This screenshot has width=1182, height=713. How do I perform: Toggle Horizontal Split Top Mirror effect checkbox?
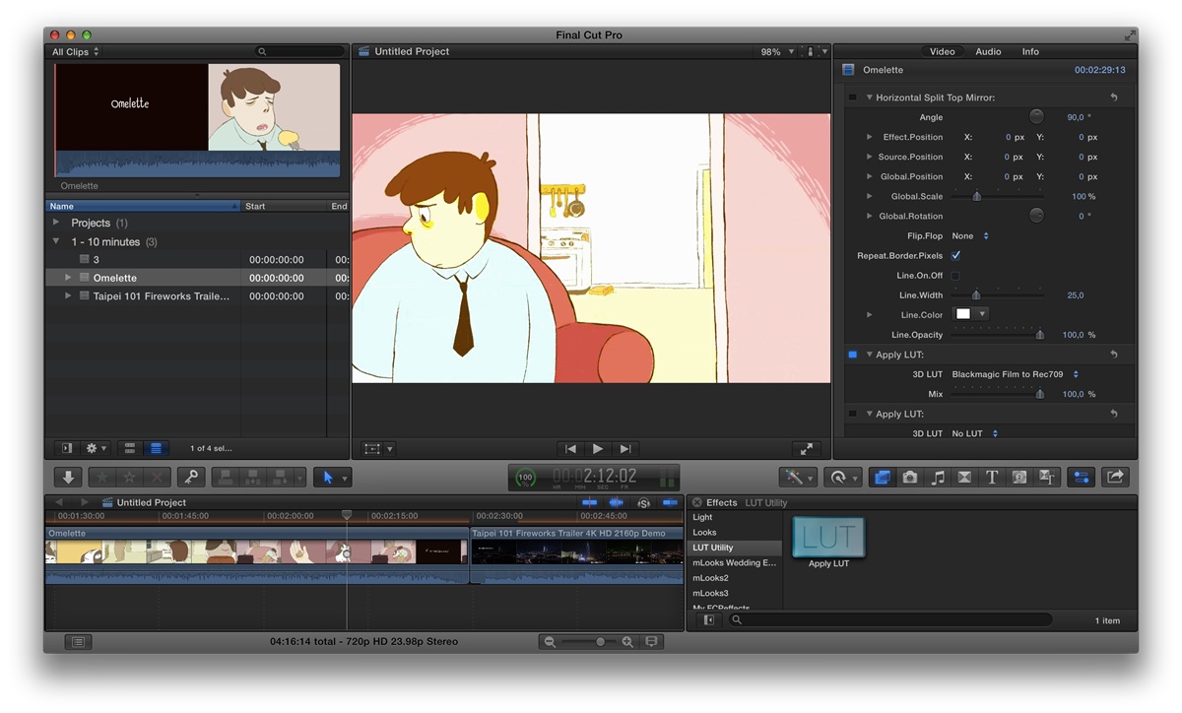[x=853, y=97]
